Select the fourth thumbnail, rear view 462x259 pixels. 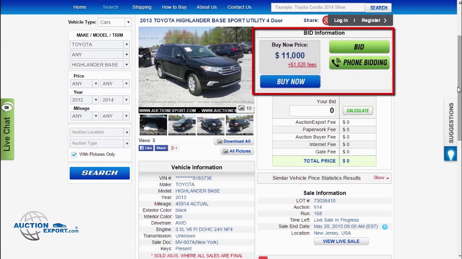point(240,124)
